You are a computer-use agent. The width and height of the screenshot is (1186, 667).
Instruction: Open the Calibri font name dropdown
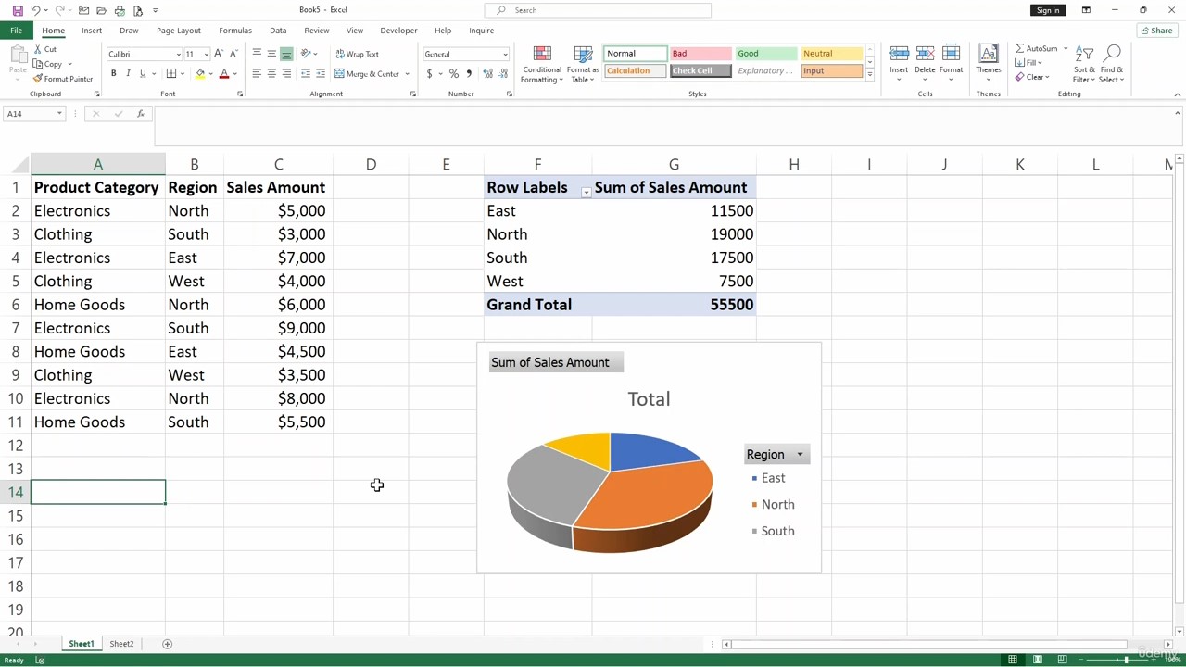point(178,54)
